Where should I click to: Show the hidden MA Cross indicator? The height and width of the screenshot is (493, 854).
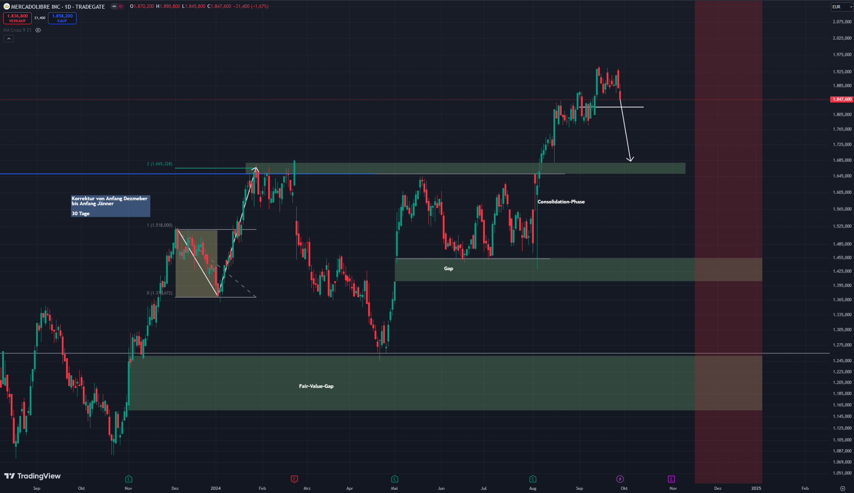click(38, 30)
